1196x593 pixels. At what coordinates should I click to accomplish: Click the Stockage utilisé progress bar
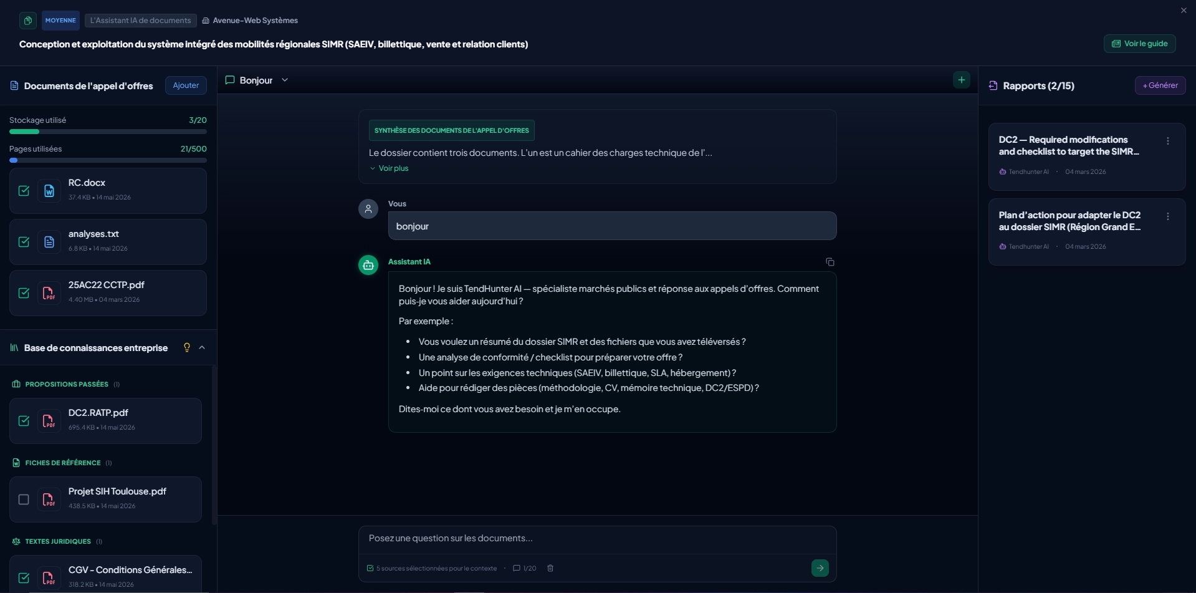pyautogui.click(x=108, y=132)
